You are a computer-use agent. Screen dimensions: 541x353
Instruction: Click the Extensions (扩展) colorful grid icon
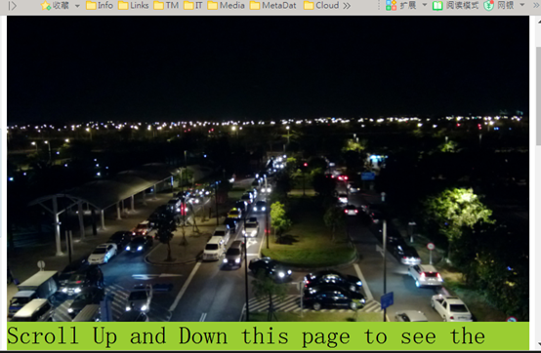tap(391, 6)
